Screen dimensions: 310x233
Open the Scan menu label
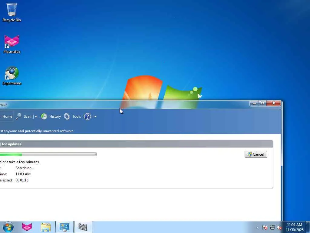coord(28,116)
